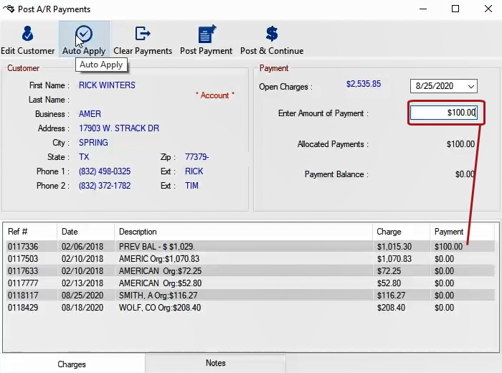Close the Post A/R Payments window
502x373 pixels.
click(x=488, y=9)
